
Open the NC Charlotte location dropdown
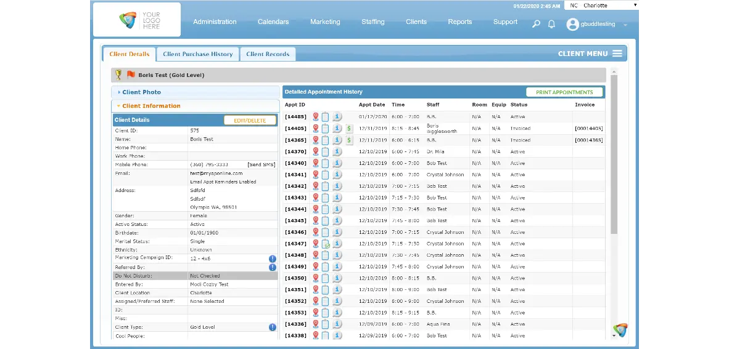(601, 5)
